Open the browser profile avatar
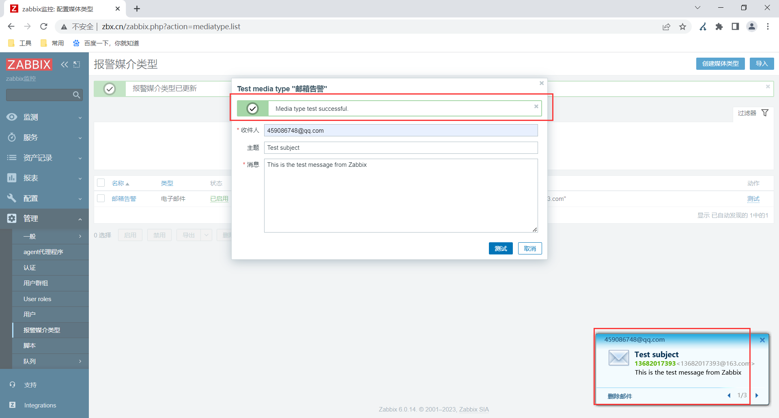 point(752,26)
